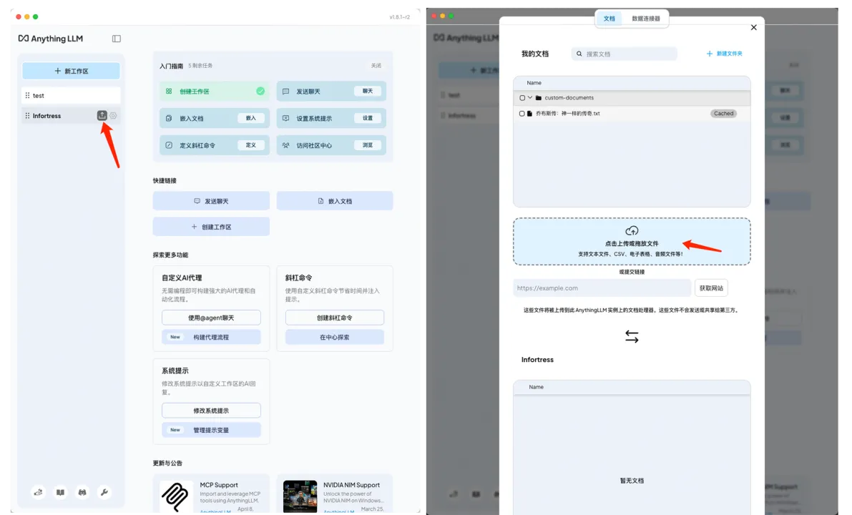Click the magnifier icon in 搜索文档 search box
Screen dimensions: 852x515
pos(579,54)
